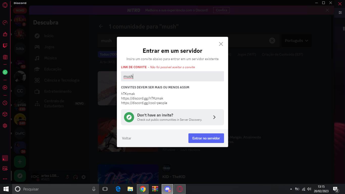Image resolution: width=345 pixels, height=194 pixels.
Task: Open Discord user settings gear
Action: coord(84,177)
